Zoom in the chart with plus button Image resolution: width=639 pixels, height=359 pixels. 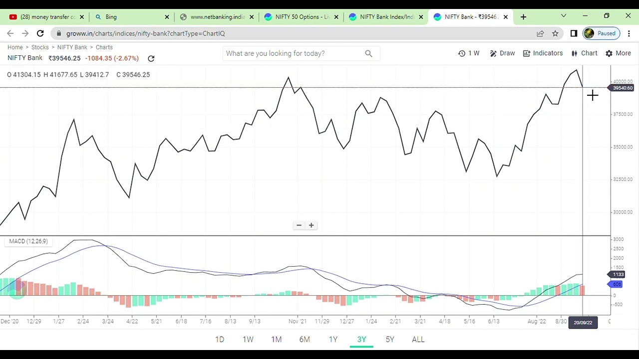[x=311, y=225]
